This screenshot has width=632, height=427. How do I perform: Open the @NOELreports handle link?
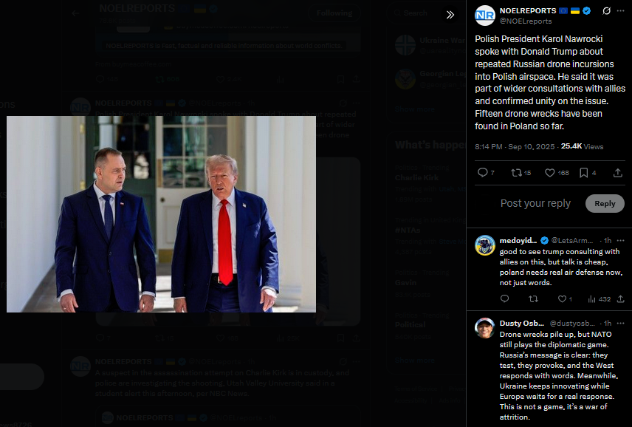[526, 21]
